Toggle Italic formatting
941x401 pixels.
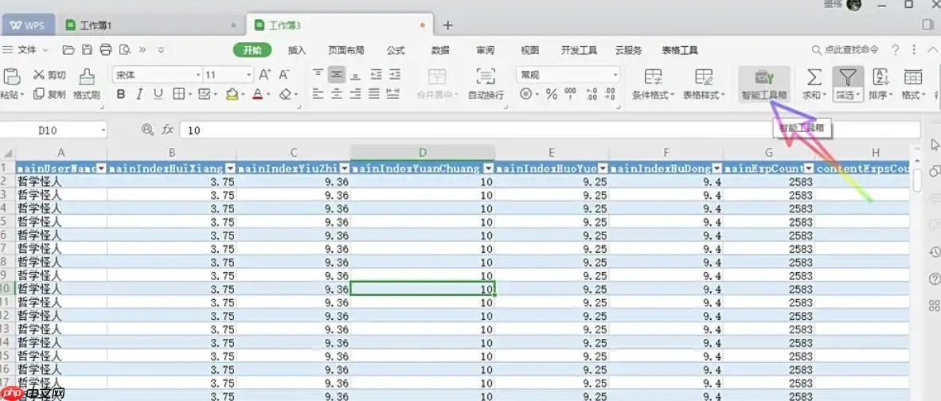139,94
